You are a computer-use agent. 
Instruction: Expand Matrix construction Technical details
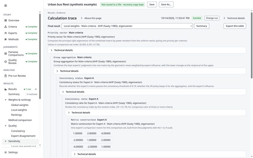click(x=158, y=154)
